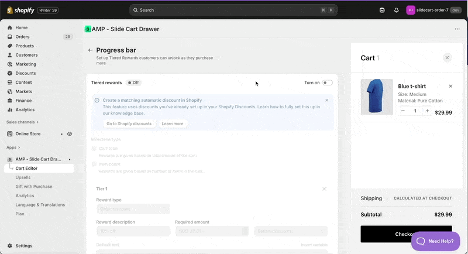468x254 pixels.
Task: Open the app's three-dot more menu
Action: tap(457, 29)
